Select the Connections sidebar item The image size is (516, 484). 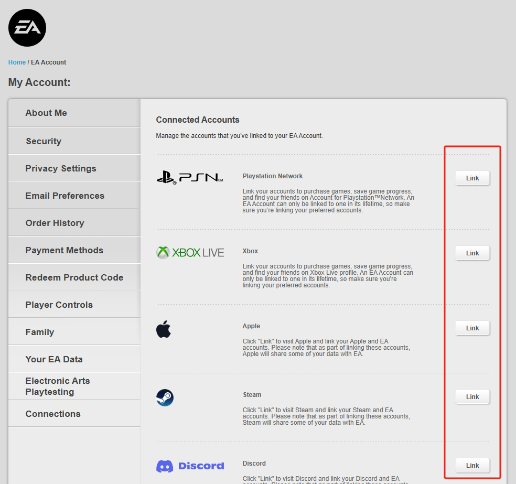(74, 414)
